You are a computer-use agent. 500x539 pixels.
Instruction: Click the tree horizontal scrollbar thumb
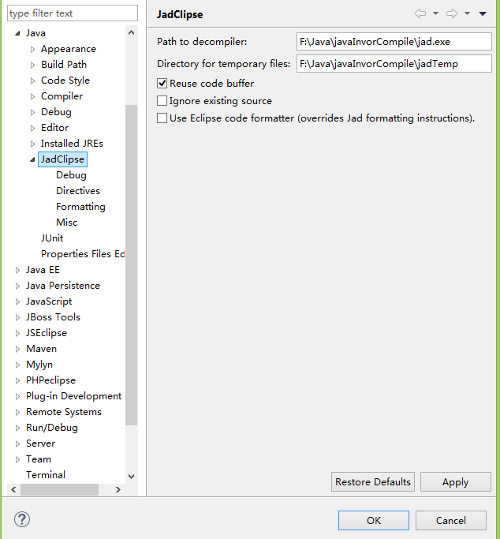click(59, 489)
